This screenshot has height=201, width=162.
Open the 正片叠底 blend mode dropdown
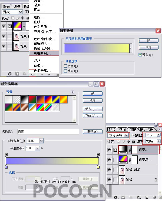click(126, 135)
